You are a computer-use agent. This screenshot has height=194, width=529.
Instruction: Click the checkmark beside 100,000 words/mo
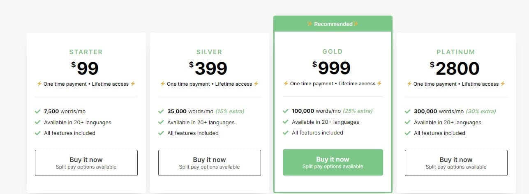pyautogui.click(x=286, y=111)
